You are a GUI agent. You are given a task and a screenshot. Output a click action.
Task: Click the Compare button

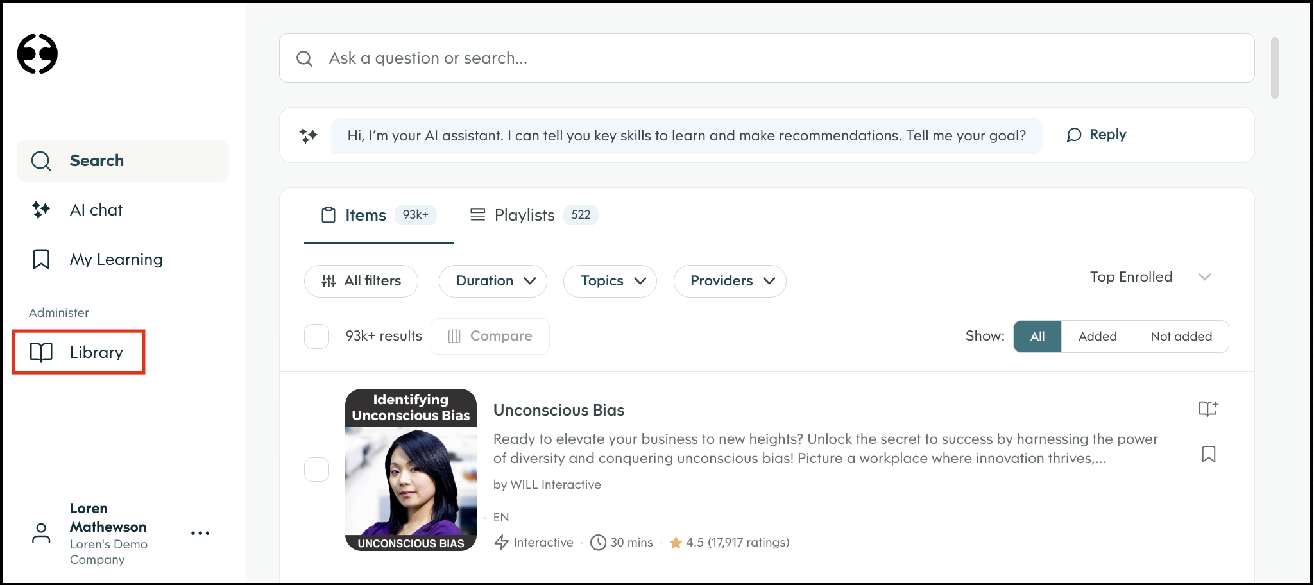point(490,336)
